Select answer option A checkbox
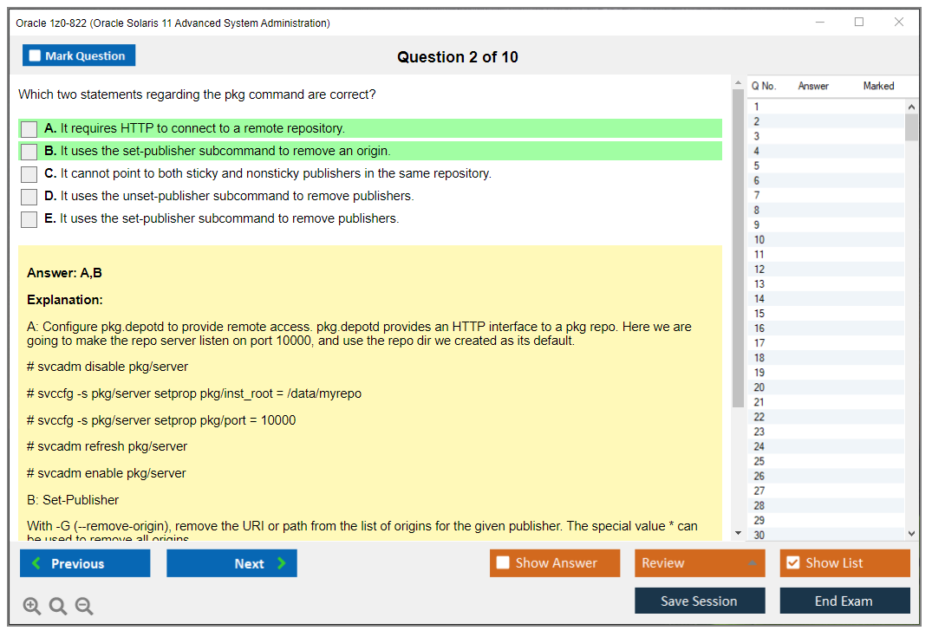 tap(29, 129)
